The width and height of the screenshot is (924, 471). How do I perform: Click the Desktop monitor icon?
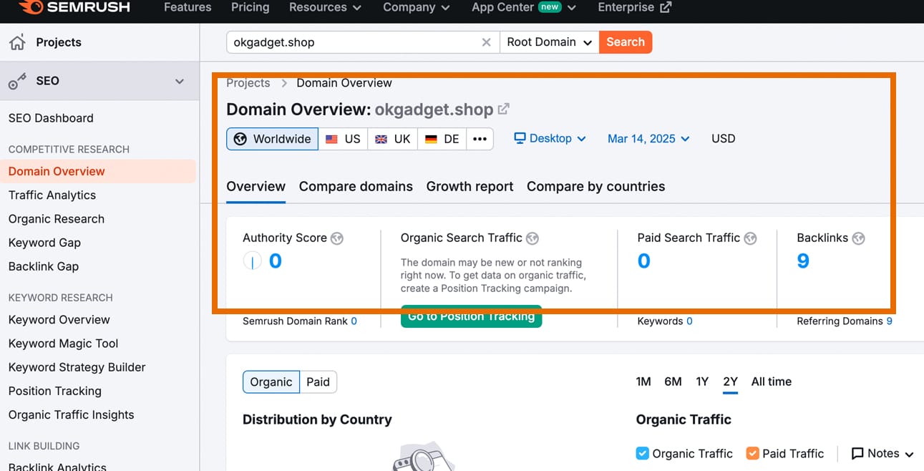point(520,138)
